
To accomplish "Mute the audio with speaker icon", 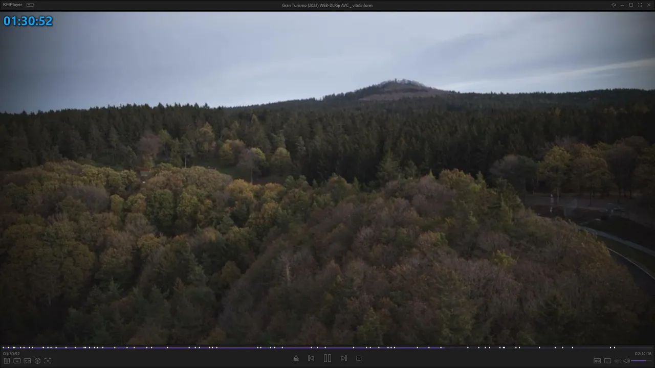I will pos(626,361).
